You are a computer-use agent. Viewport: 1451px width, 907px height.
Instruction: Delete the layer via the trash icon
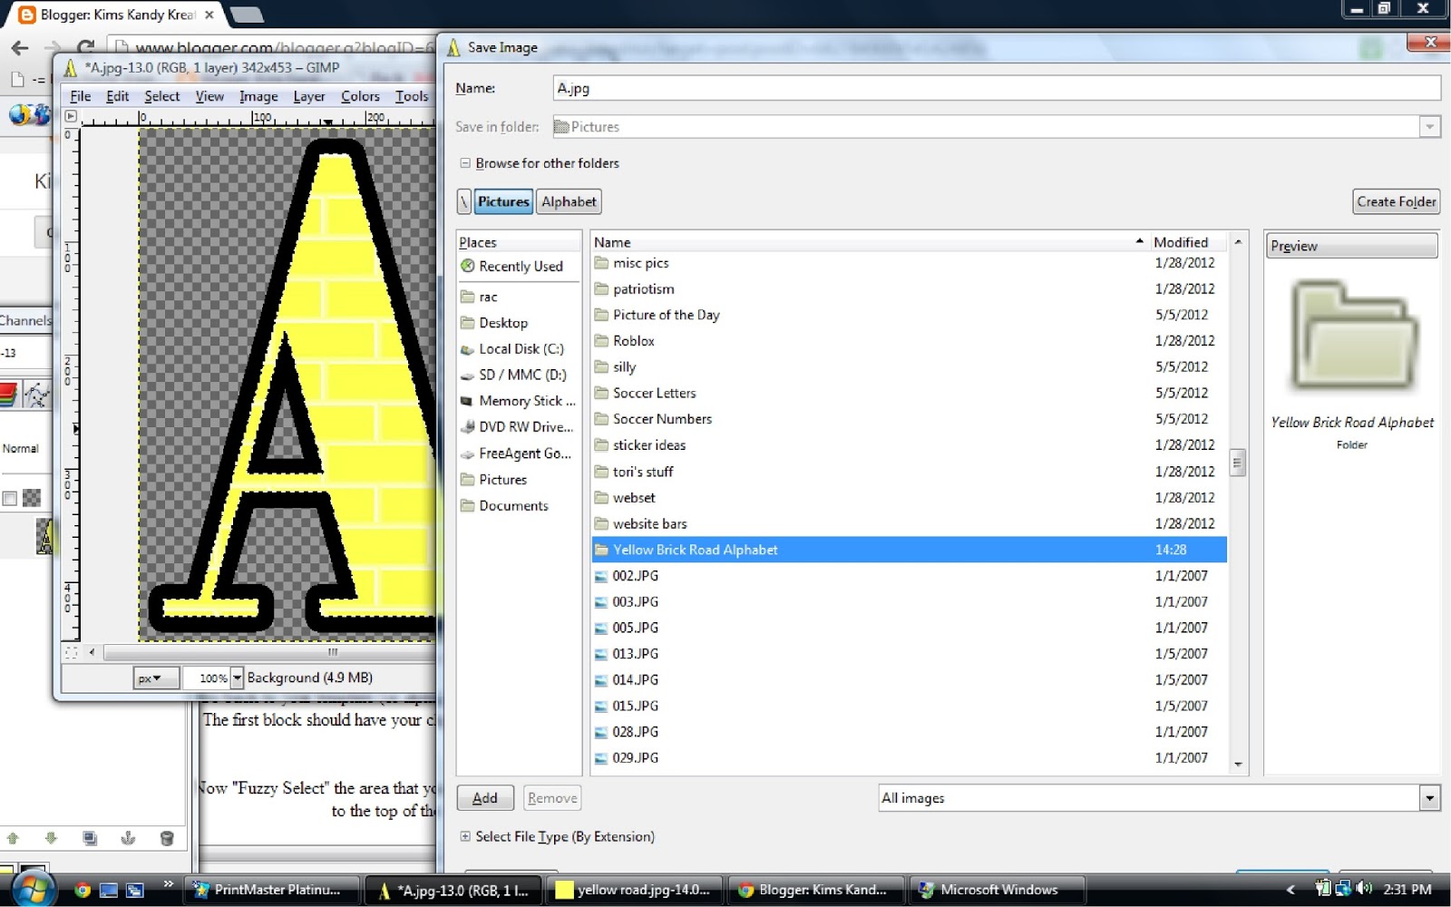tap(168, 838)
